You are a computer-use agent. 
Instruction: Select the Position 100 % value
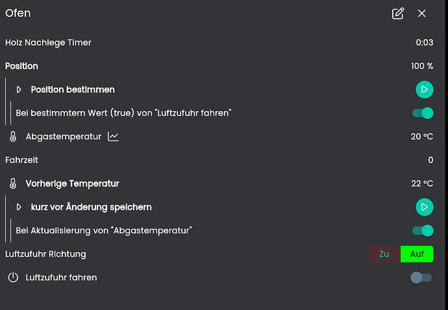[422, 66]
